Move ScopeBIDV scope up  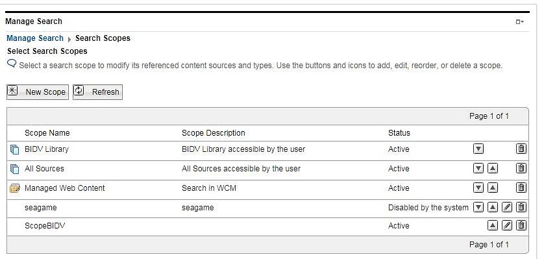point(493,225)
